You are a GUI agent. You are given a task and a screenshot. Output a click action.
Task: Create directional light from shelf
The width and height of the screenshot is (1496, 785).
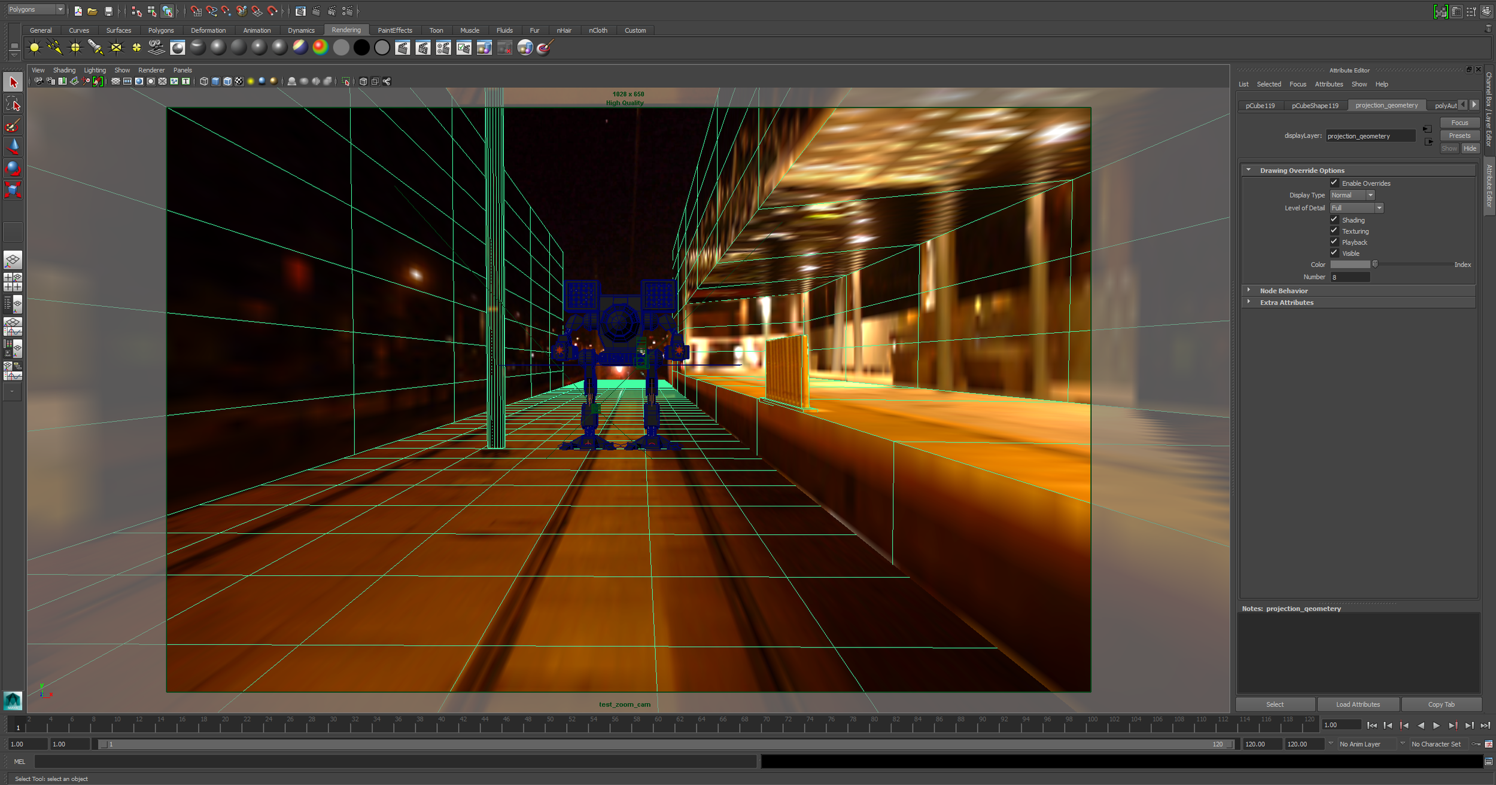click(x=54, y=48)
